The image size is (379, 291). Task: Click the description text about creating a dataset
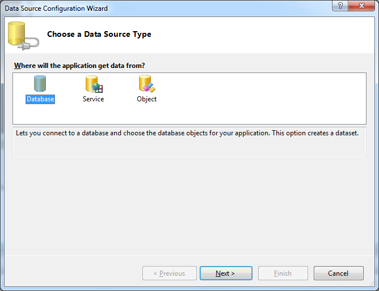click(187, 133)
